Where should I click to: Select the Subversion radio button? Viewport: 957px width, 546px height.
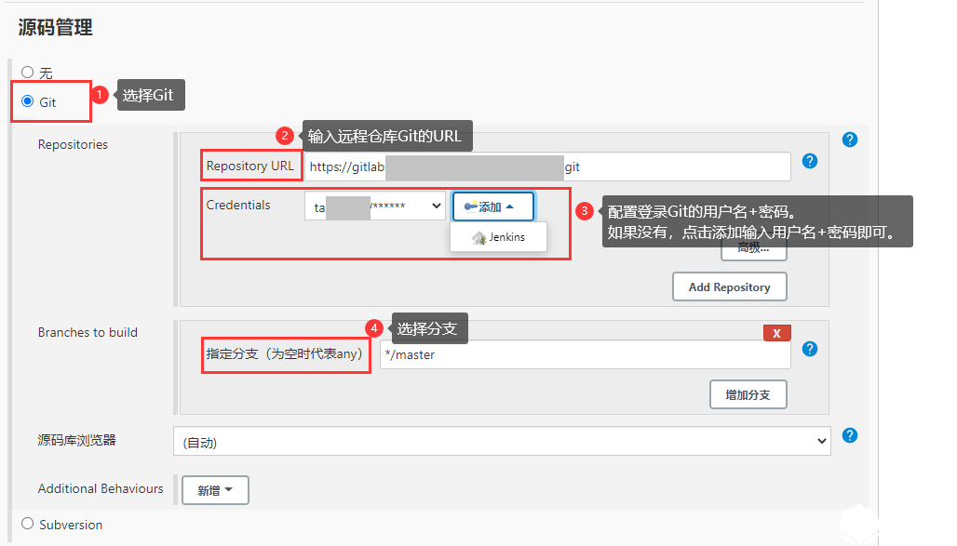pos(27,524)
